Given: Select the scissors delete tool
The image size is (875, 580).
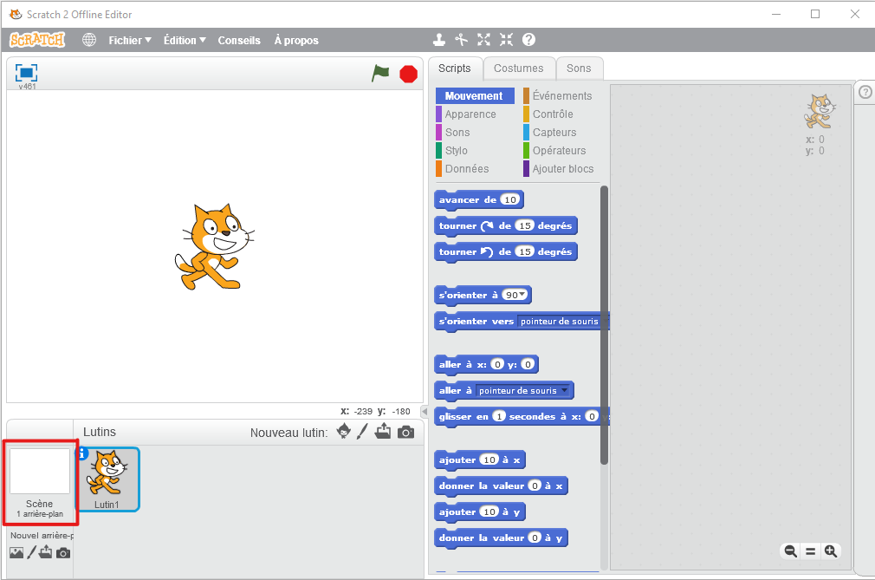Looking at the screenshot, I should coord(462,40).
